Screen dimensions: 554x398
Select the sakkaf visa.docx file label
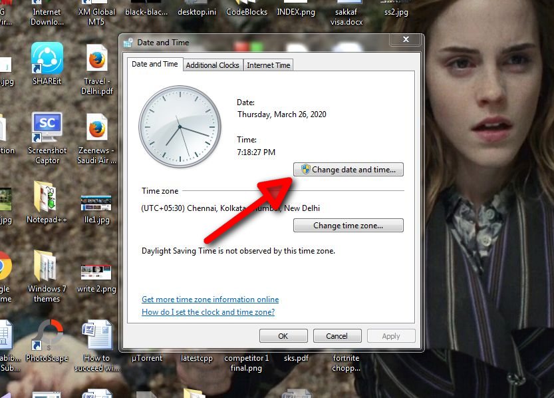point(346,17)
